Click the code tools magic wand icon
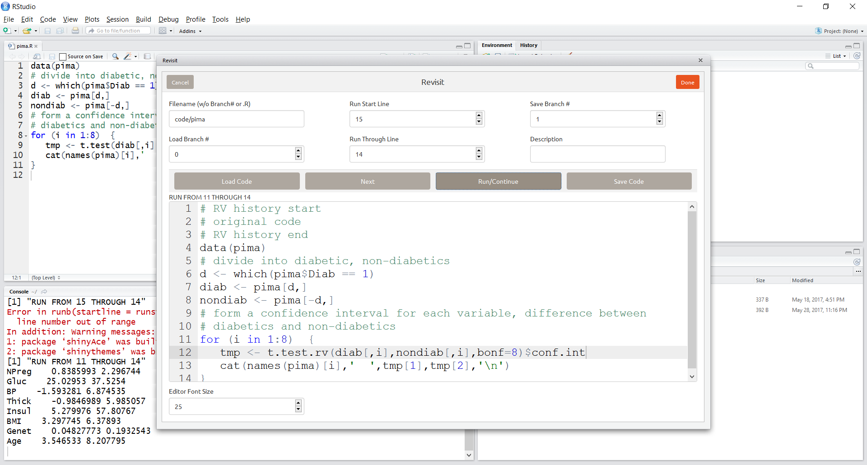 127,56
